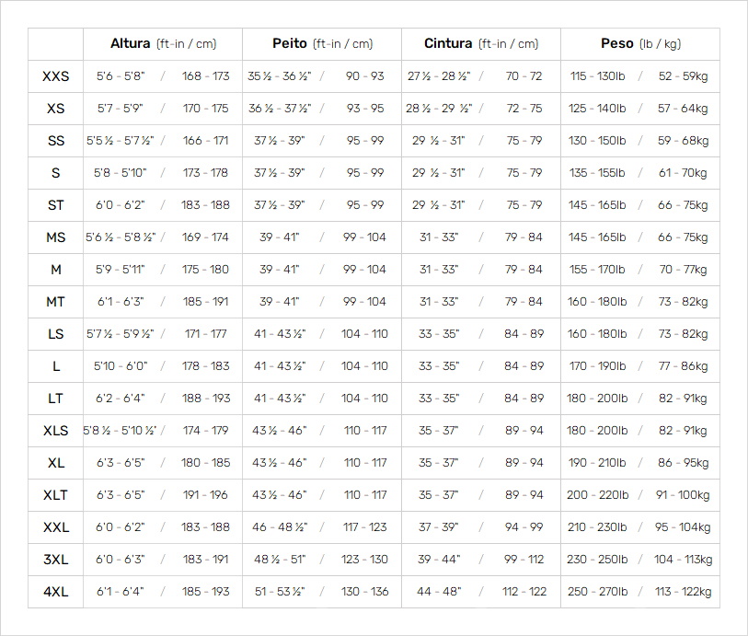Select the 4XL size row label
Screen dimensions: 748x636
56,592
